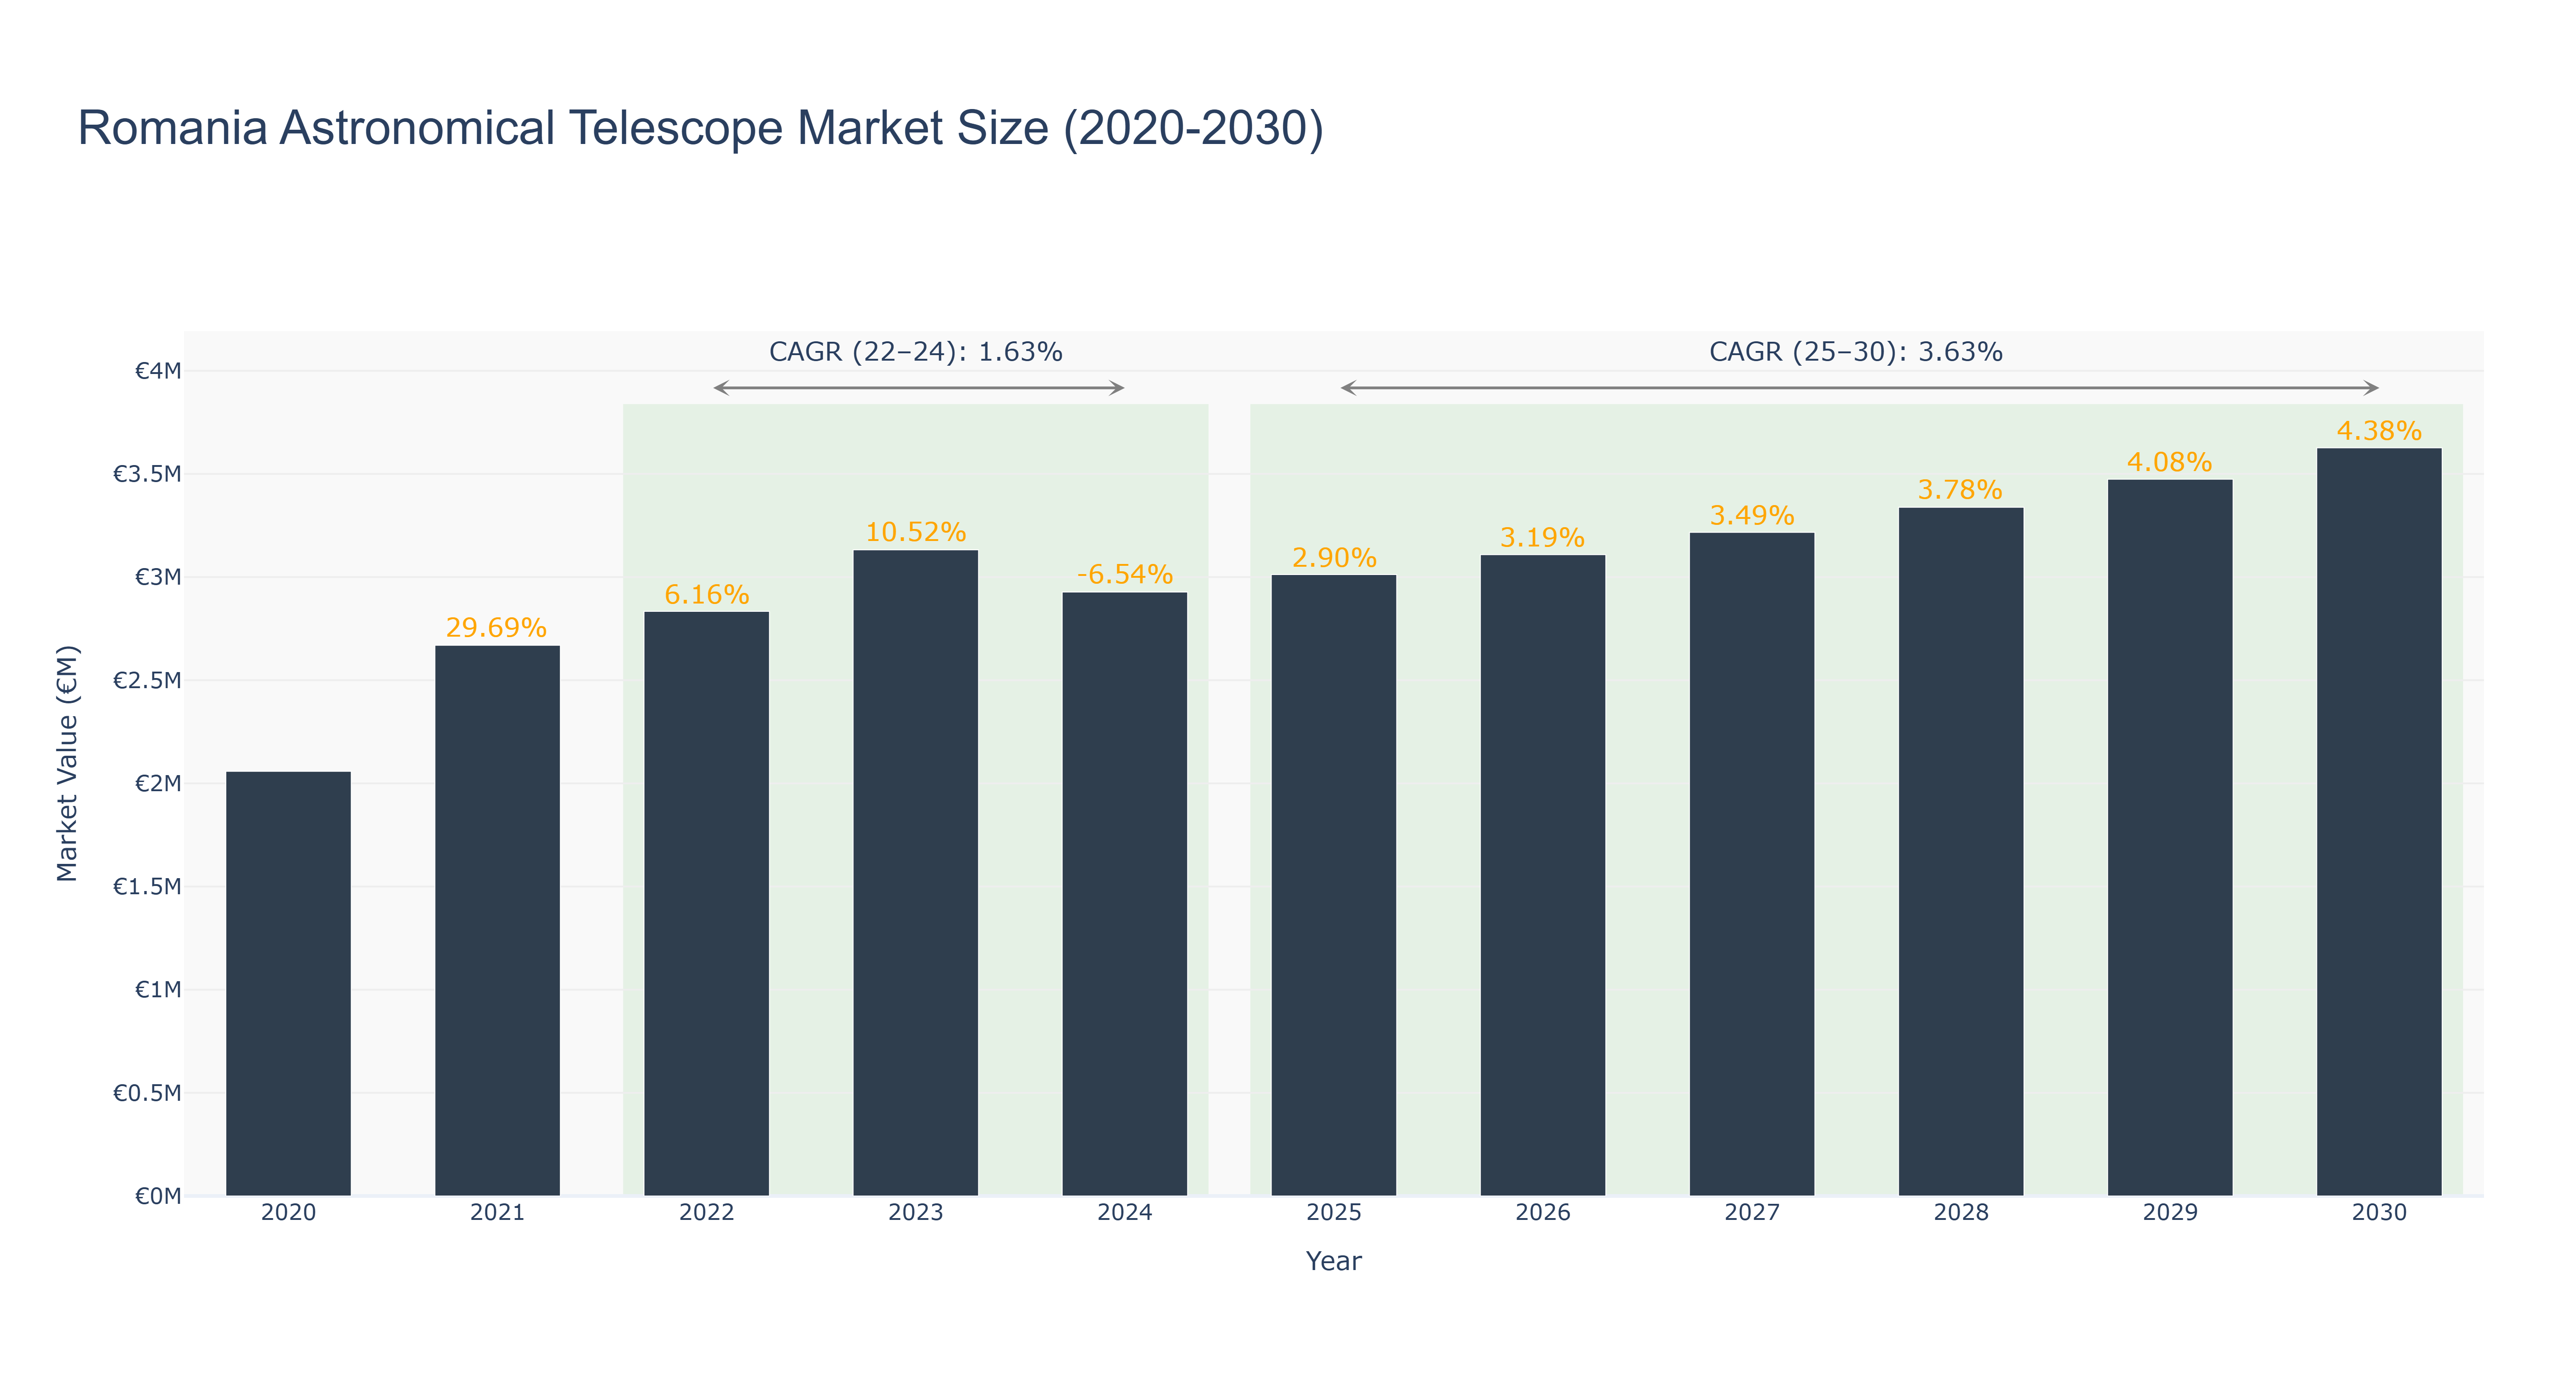Click the 6.16% growth label
2576x1380 pixels.
pos(706,594)
